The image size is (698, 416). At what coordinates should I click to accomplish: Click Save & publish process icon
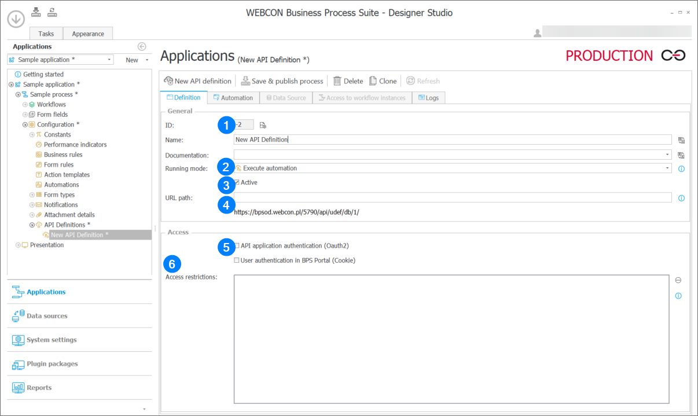tap(245, 81)
